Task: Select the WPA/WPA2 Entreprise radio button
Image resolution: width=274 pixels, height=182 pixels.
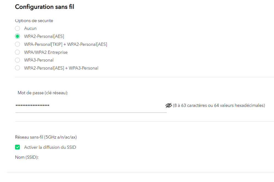Action: pos(18,52)
